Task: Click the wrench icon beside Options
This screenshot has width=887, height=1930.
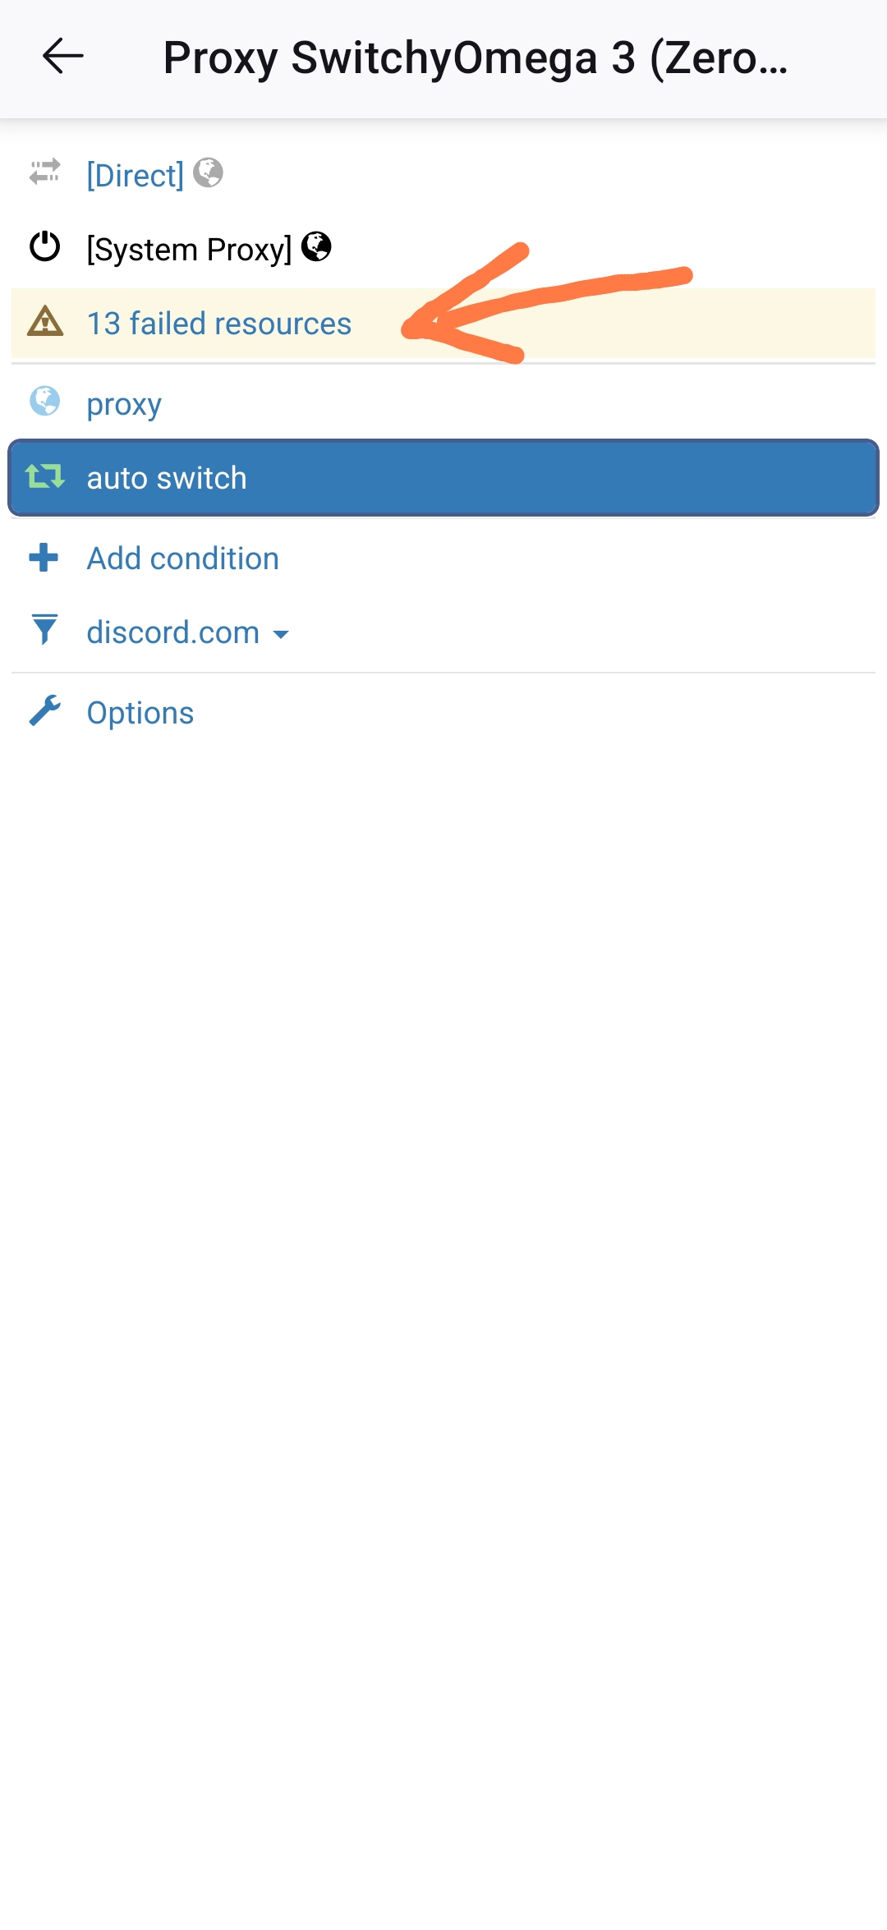Action: point(45,711)
